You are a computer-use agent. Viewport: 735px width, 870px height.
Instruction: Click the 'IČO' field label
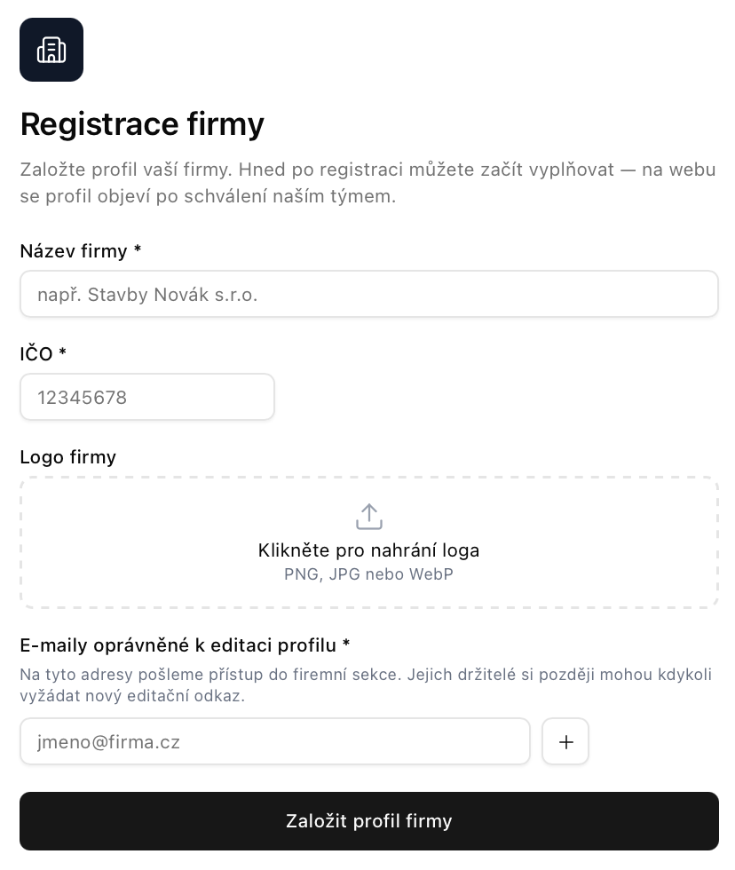tap(36, 353)
